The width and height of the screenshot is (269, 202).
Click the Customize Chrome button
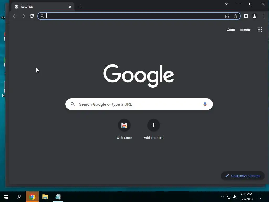[242, 176]
